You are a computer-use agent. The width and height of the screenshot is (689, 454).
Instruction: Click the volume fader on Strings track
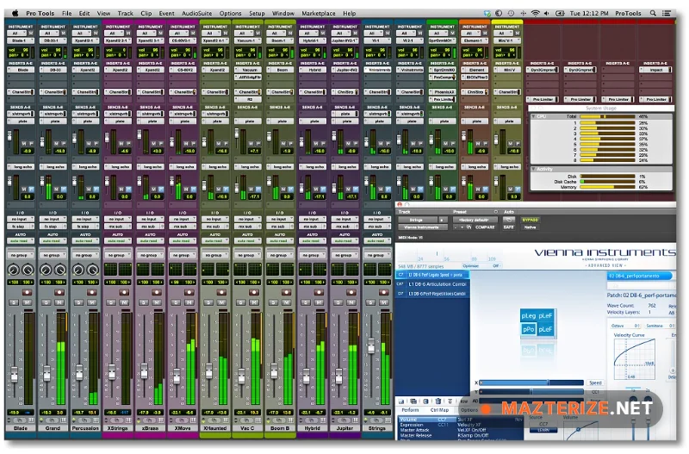(371, 345)
